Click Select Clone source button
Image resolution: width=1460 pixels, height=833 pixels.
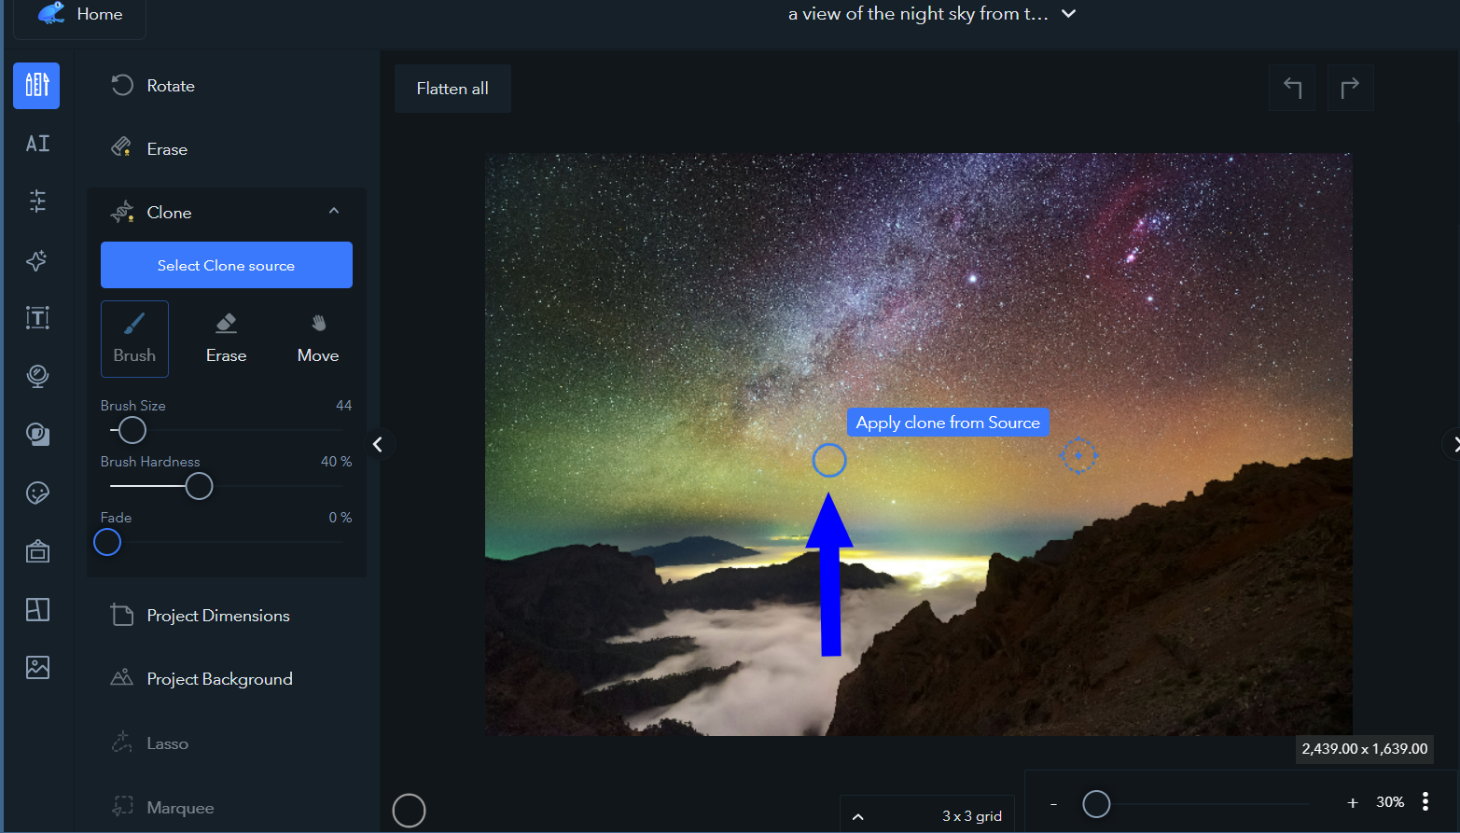click(227, 265)
